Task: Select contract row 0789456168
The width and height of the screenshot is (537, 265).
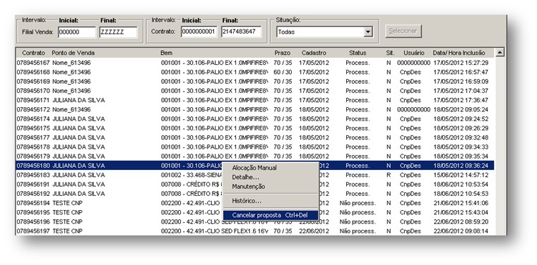Action: [255, 73]
